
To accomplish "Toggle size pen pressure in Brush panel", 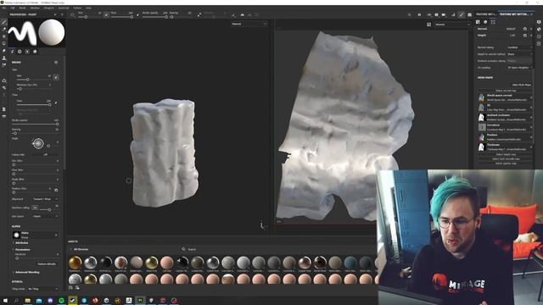I will pyautogui.click(x=56, y=77).
